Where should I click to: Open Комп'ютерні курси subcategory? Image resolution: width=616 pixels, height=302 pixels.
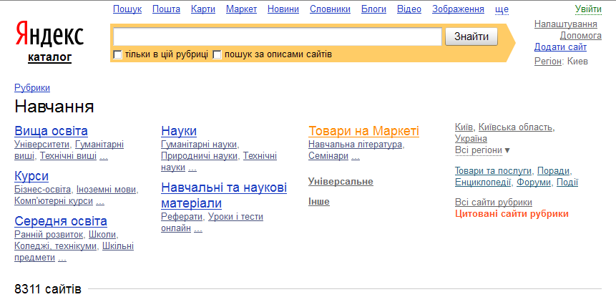pos(54,201)
